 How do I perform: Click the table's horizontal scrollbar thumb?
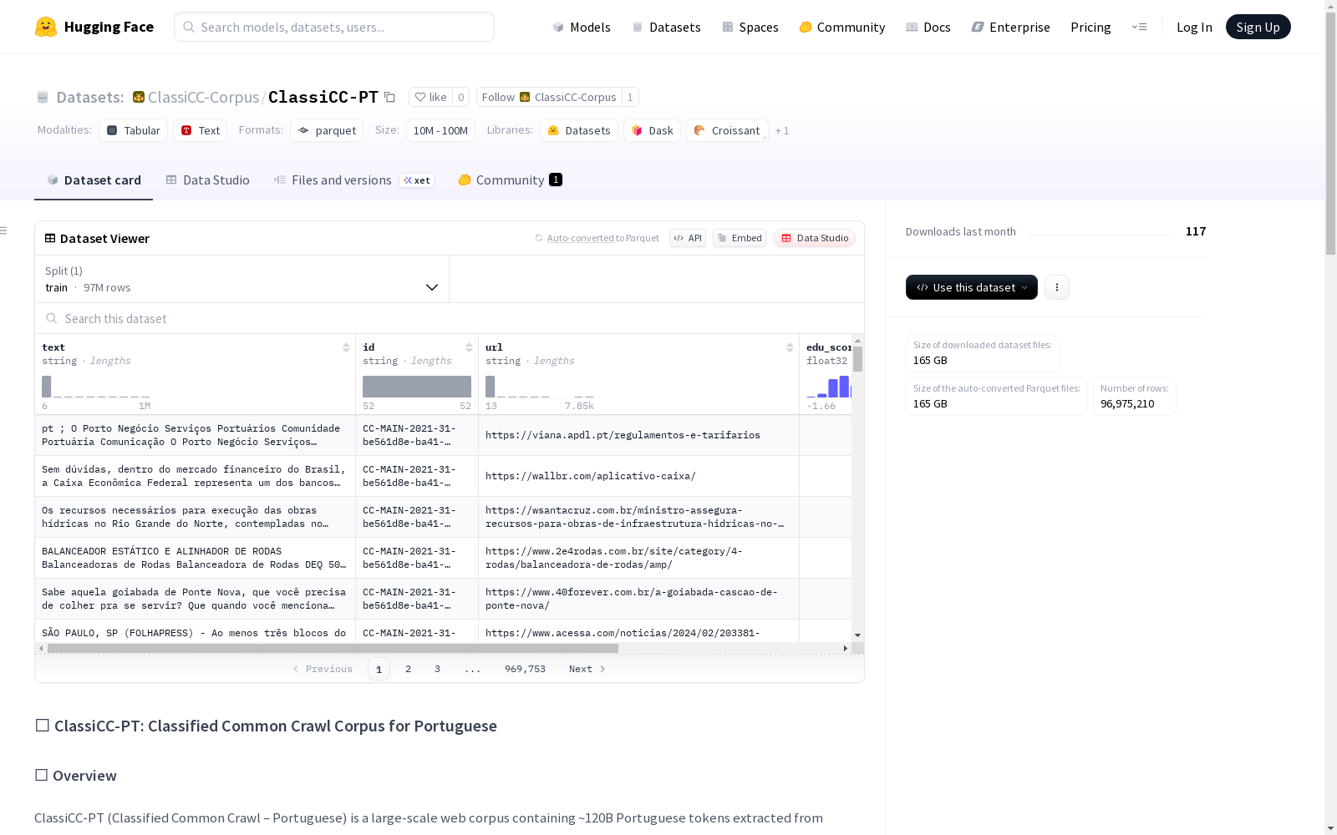click(333, 648)
